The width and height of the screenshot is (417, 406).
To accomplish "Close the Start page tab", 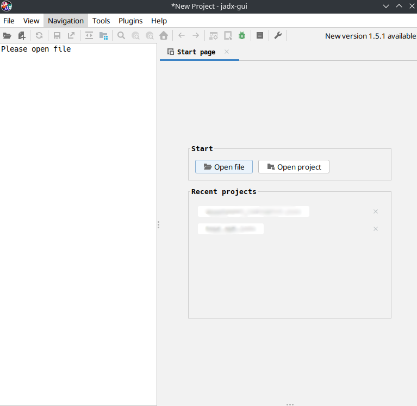I will (x=227, y=52).
